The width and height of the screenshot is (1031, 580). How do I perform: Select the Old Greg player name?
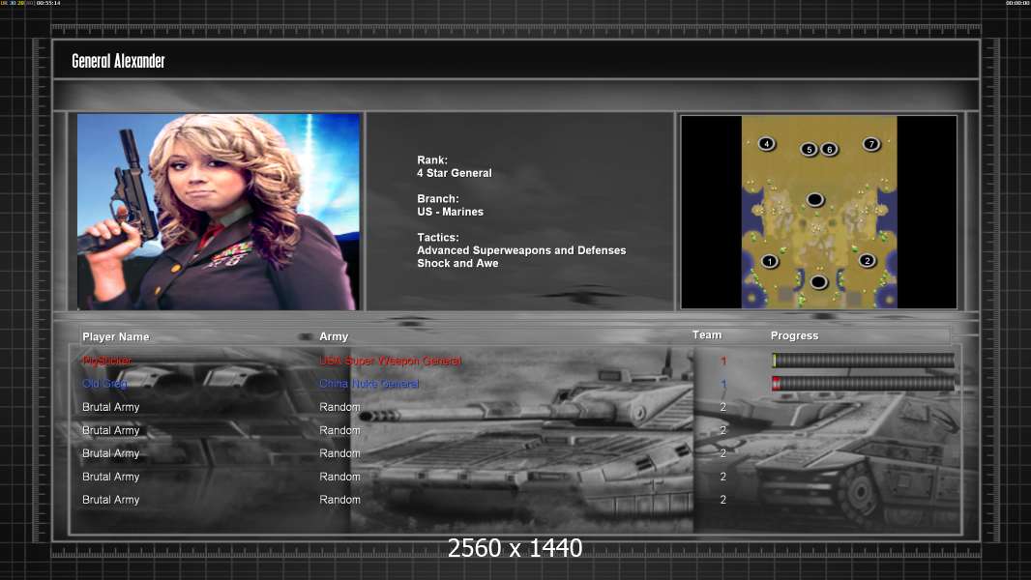tap(105, 384)
